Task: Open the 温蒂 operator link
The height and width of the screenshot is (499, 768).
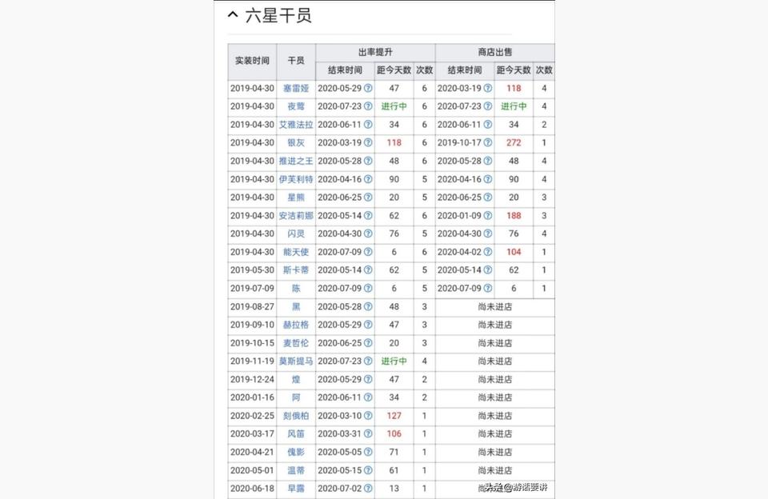Action: (296, 470)
